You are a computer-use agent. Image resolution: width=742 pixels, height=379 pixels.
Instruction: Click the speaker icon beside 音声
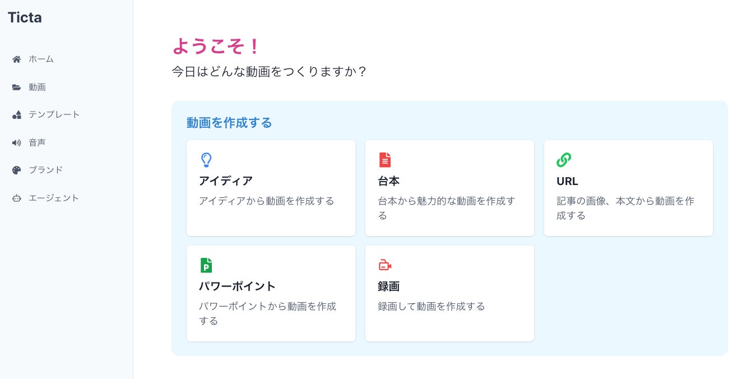tap(17, 143)
